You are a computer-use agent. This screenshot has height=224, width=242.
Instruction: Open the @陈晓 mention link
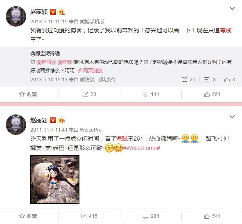(65, 62)
